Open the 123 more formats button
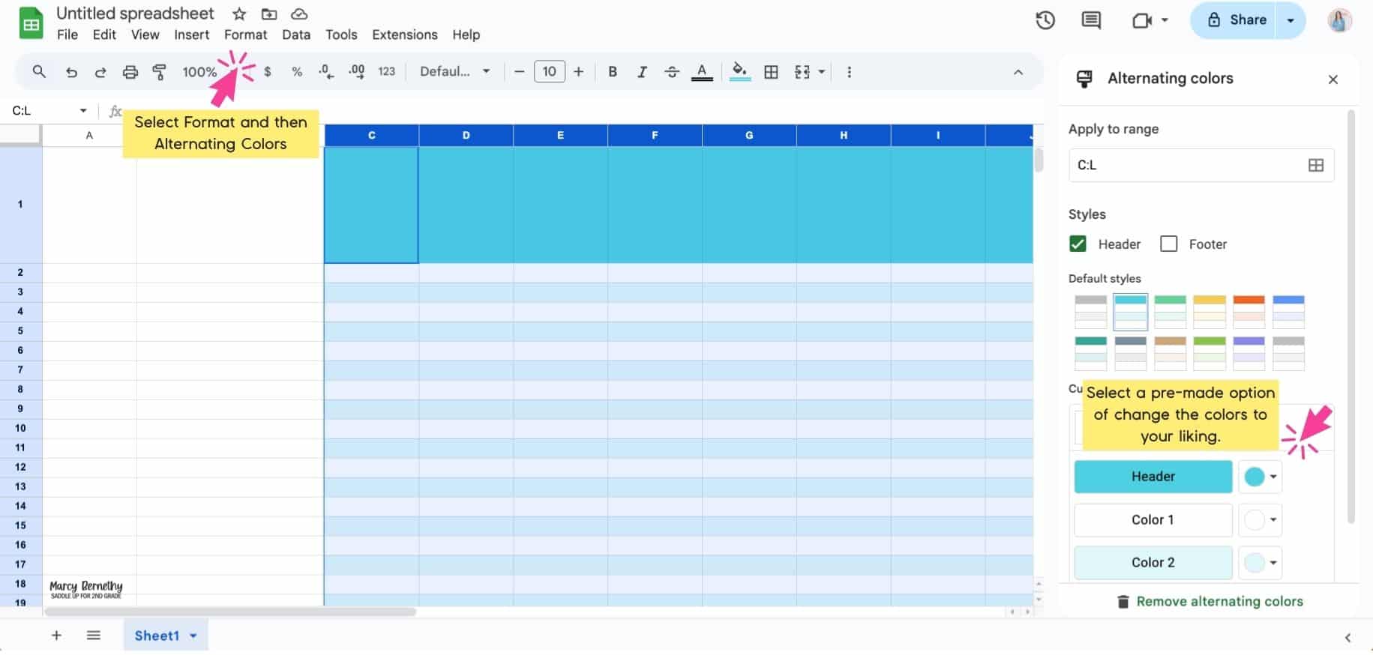This screenshot has width=1373, height=655. (x=386, y=72)
